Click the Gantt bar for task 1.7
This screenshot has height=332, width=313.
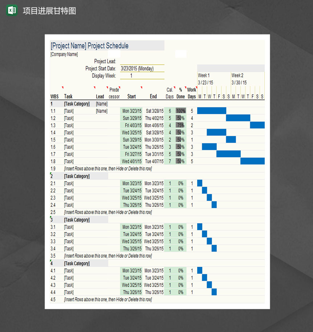[x=228, y=154]
